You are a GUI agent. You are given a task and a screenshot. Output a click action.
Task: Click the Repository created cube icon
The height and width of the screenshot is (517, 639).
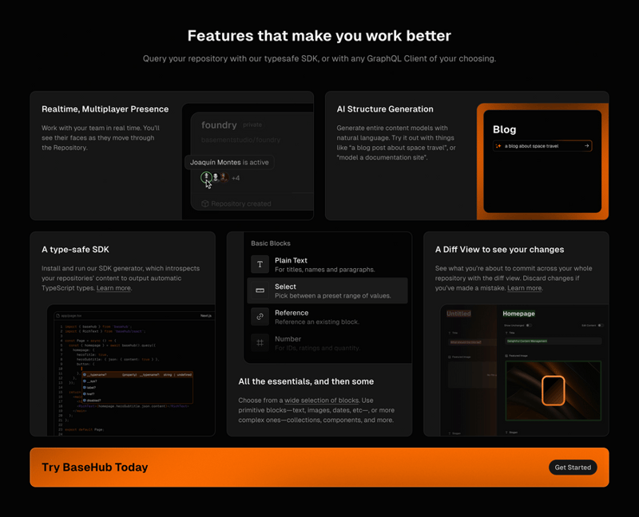coord(204,203)
